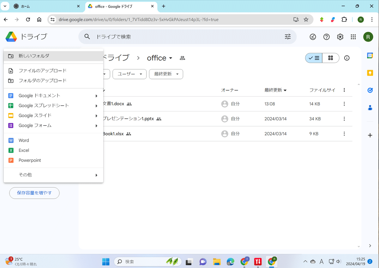Open Google Keep side panel
The image size is (379, 268).
[370, 73]
